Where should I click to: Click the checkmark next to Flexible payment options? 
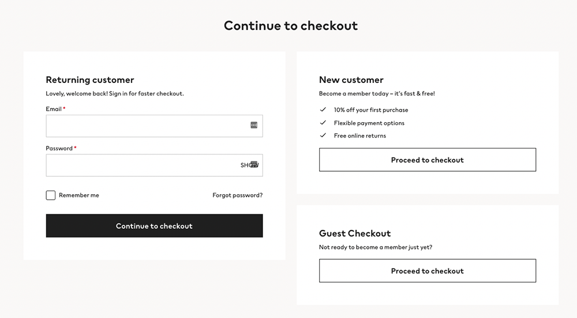point(323,123)
